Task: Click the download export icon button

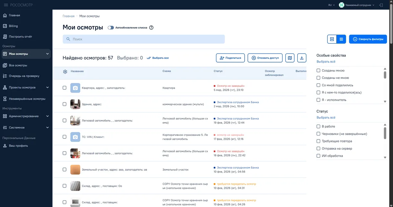Action: click(x=301, y=58)
